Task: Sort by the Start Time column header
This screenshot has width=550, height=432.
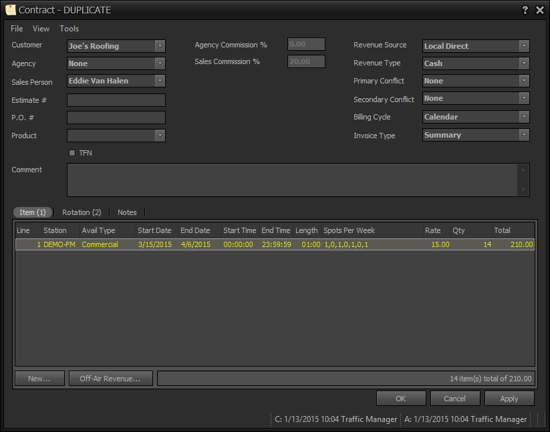Action: 241,230
